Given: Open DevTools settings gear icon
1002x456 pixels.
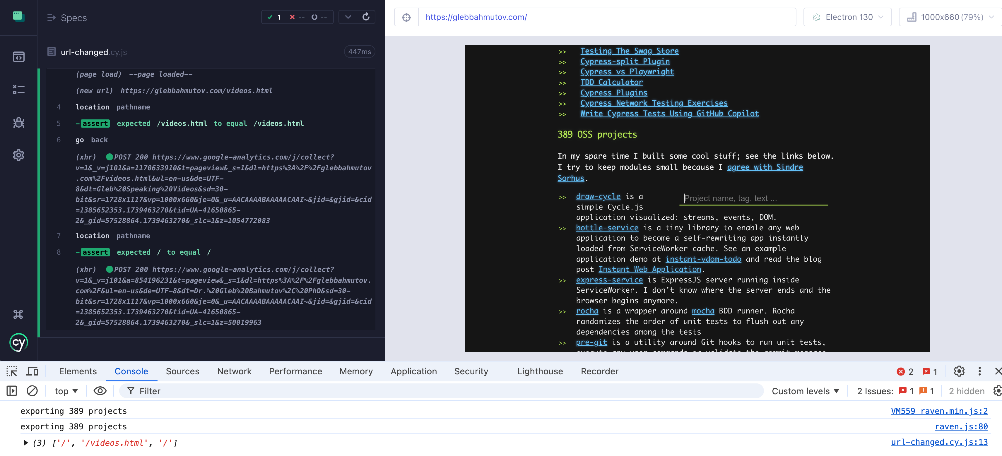Looking at the screenshot, I should coord(959,371).
